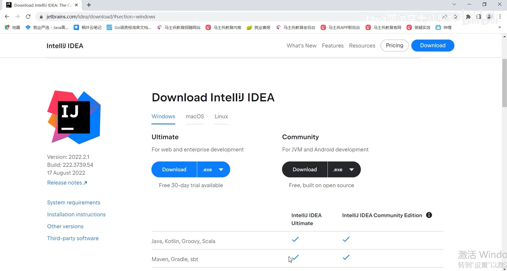Open the Features menu item
The height and width of the screenshot is (271, 507).
click(333, 46)
